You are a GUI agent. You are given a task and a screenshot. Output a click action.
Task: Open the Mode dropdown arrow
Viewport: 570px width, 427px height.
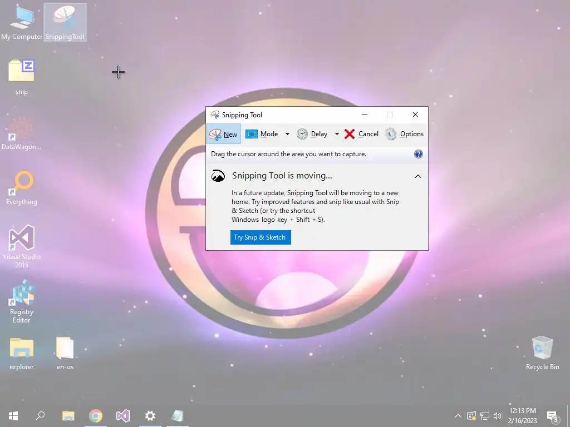coord(287,134)
